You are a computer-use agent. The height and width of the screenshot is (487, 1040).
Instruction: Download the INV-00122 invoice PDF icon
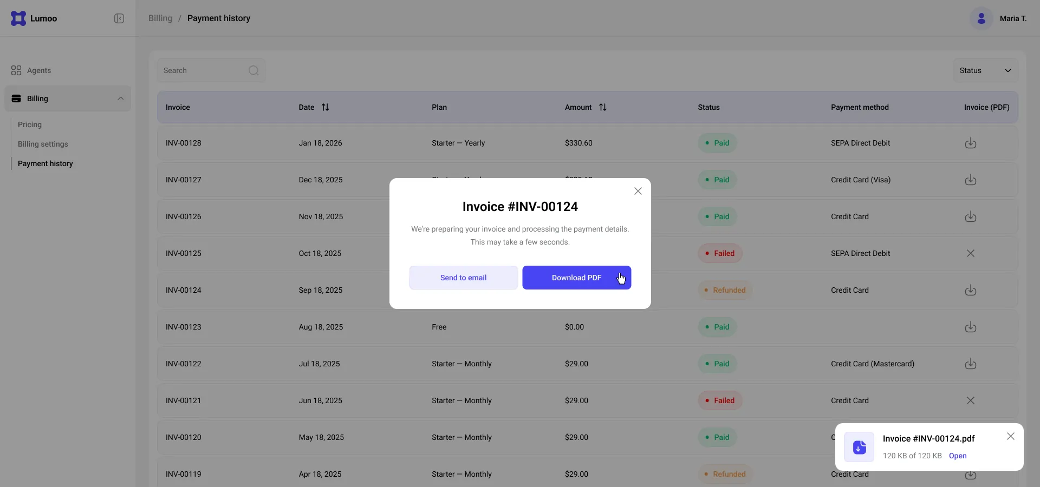[x=970, y=364]
